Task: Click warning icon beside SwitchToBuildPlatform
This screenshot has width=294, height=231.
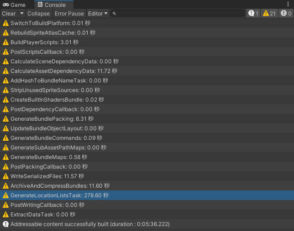Action: (x=5, y=23)
